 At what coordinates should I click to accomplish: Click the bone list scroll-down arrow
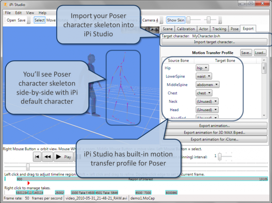(x=264, y=115)
